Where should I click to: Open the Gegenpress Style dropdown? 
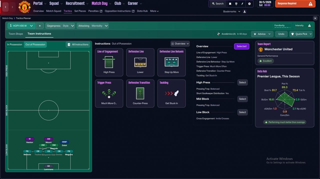point(60,26)
